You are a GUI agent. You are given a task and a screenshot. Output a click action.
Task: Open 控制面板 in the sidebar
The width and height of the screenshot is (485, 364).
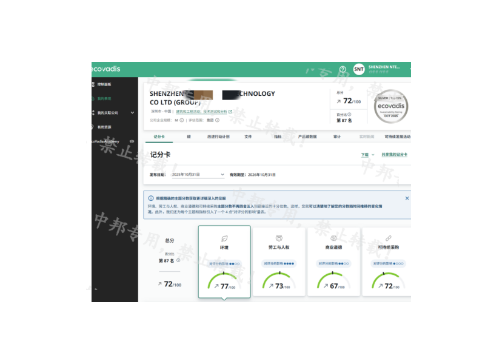tap(104, 84)
